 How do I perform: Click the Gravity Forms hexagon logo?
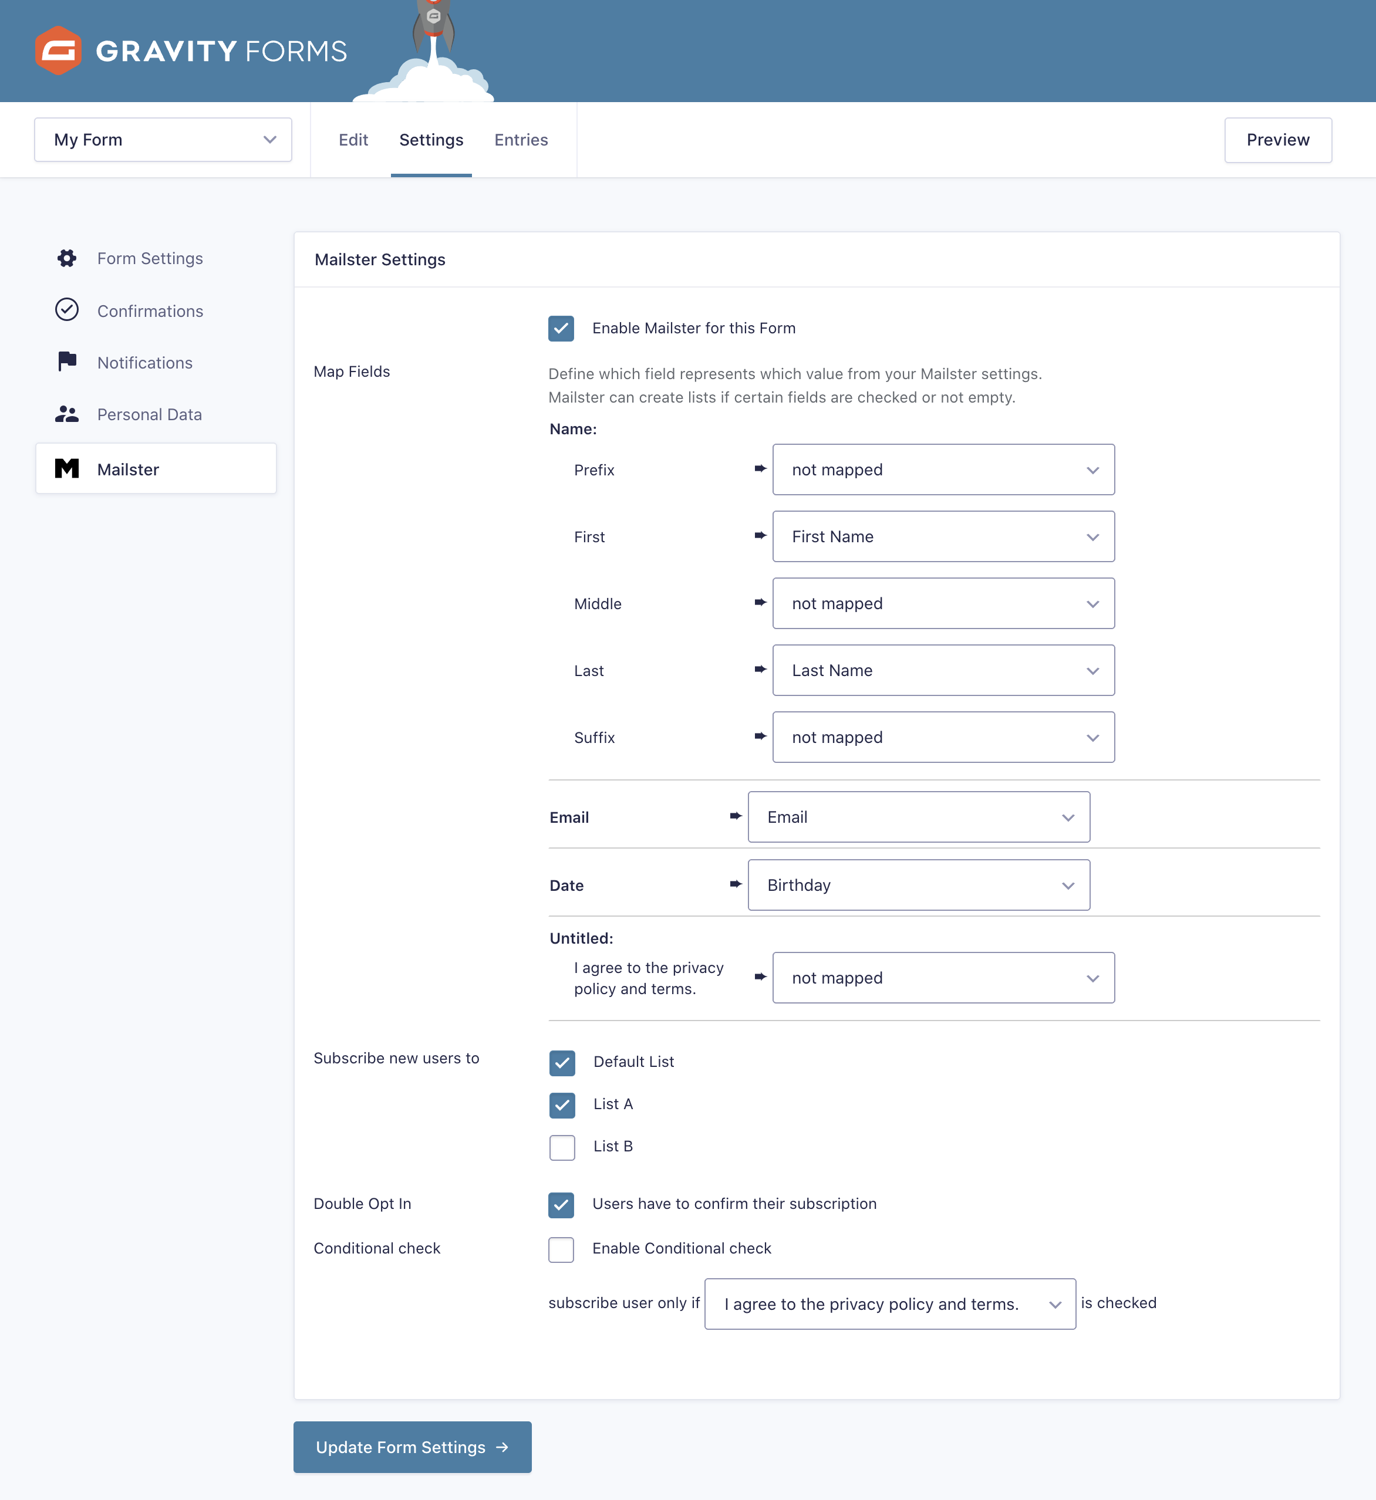coord(58,50)
